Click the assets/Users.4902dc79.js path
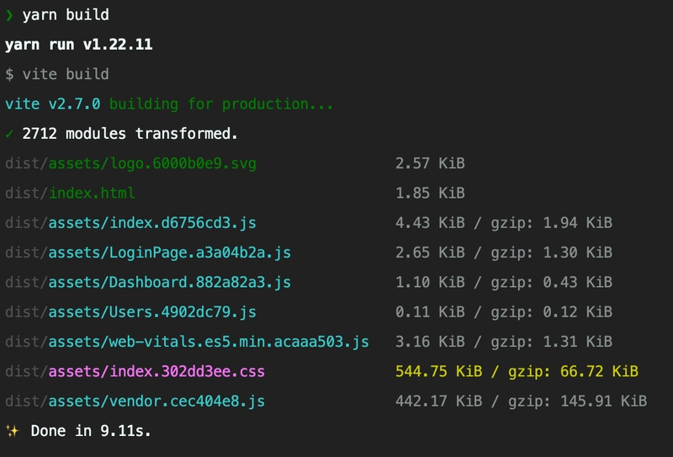673x457 pixels. (x=152, y=312)
